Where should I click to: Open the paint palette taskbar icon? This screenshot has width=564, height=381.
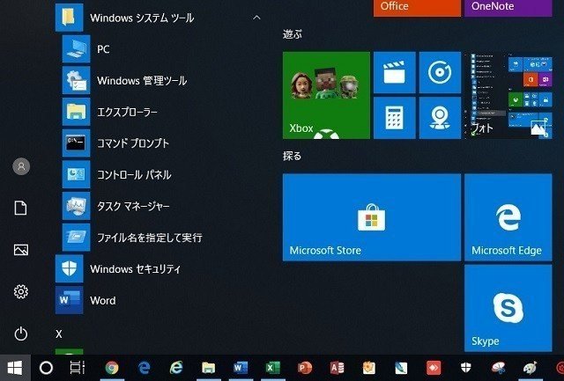click(530, 368)
